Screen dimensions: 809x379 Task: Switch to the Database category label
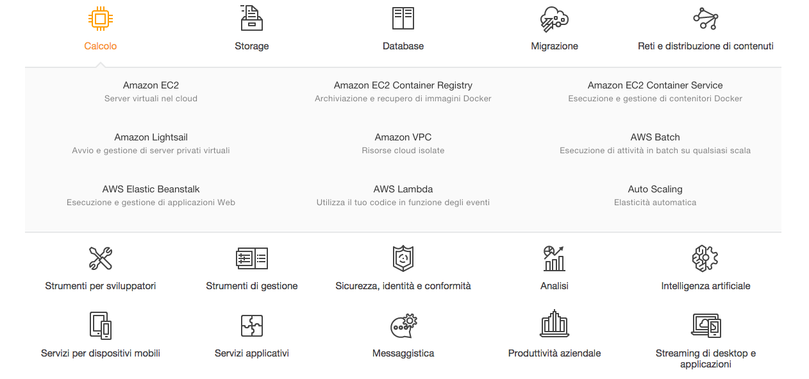(x=403, y=46)
